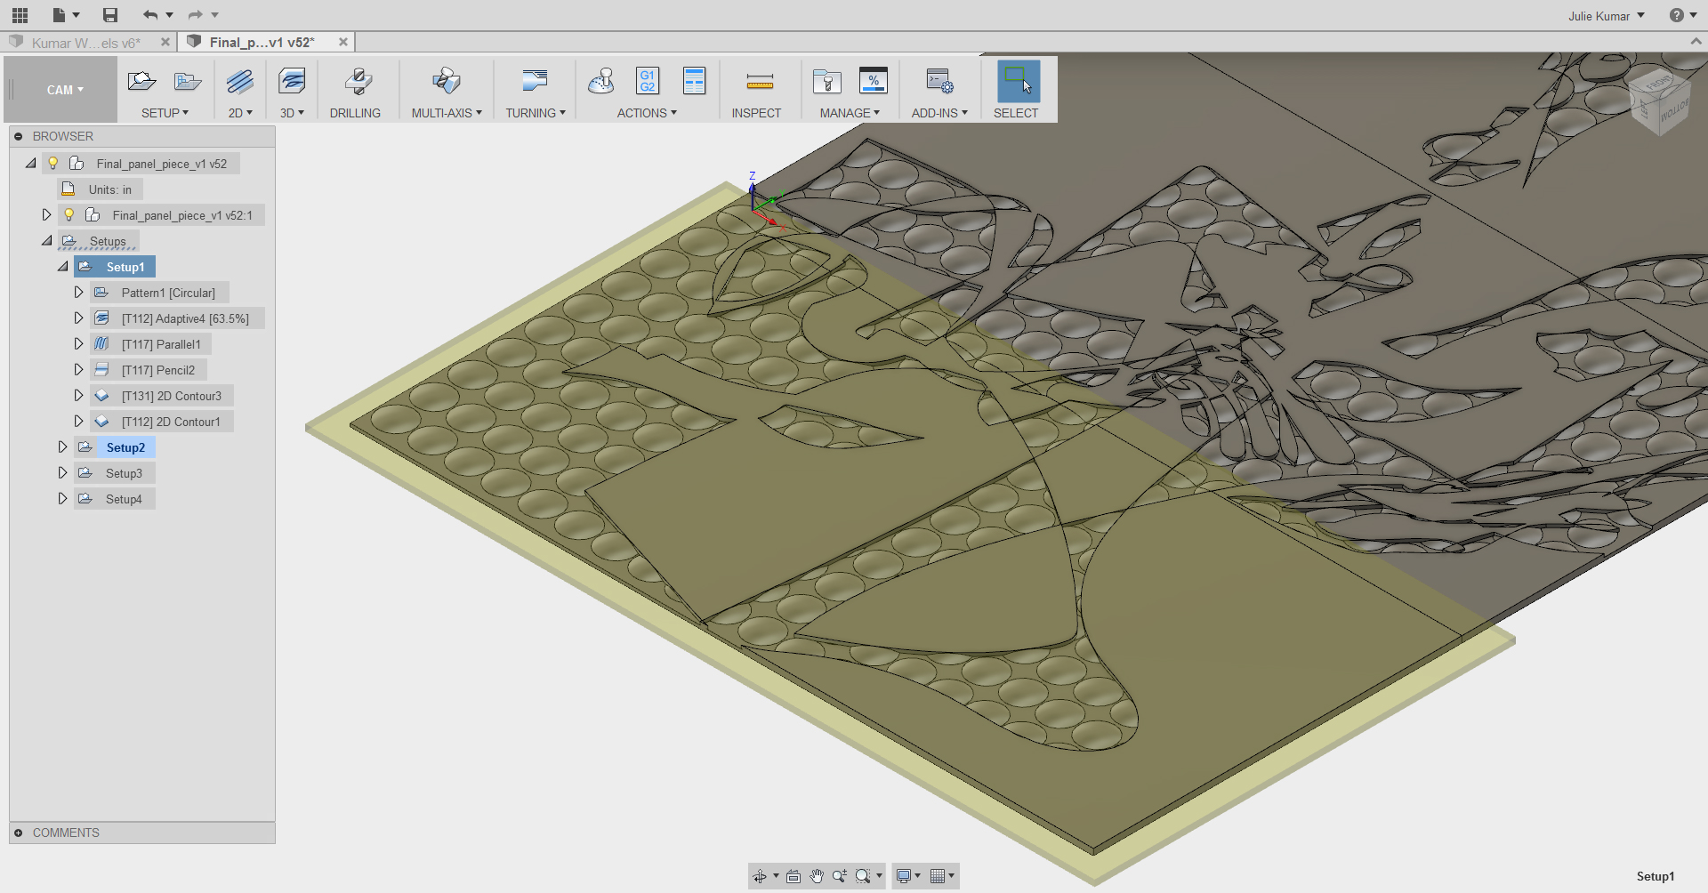The width and height of the screenshot is (1708, 893).
Task: Select the [T131] 2D Contour3 operation
Action: pyautogui.click(x=171, y=396)
